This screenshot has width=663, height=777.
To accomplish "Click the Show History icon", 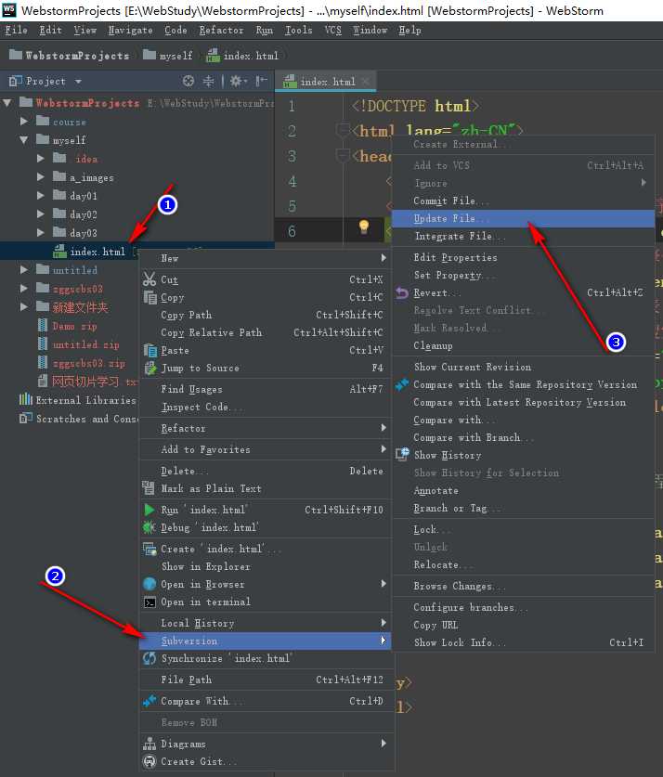I will pos(402,454).
